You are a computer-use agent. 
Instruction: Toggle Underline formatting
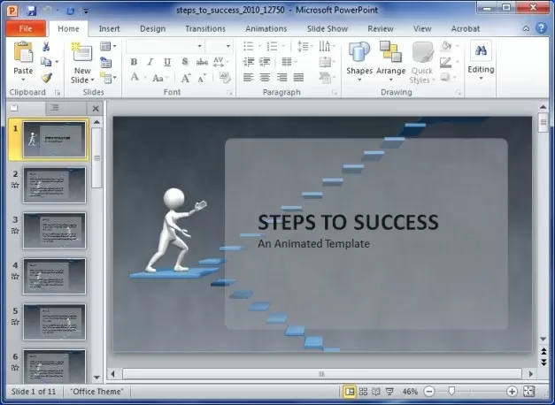pyautogui.click(x=166, y=62)
